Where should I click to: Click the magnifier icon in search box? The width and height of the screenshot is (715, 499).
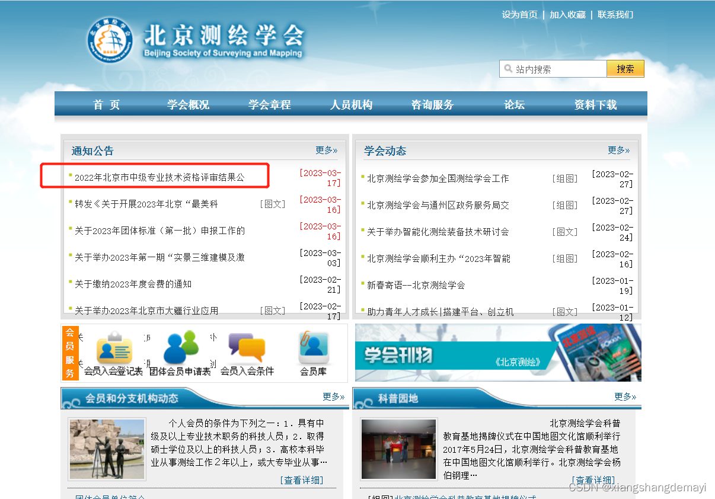tap(508, 69)
